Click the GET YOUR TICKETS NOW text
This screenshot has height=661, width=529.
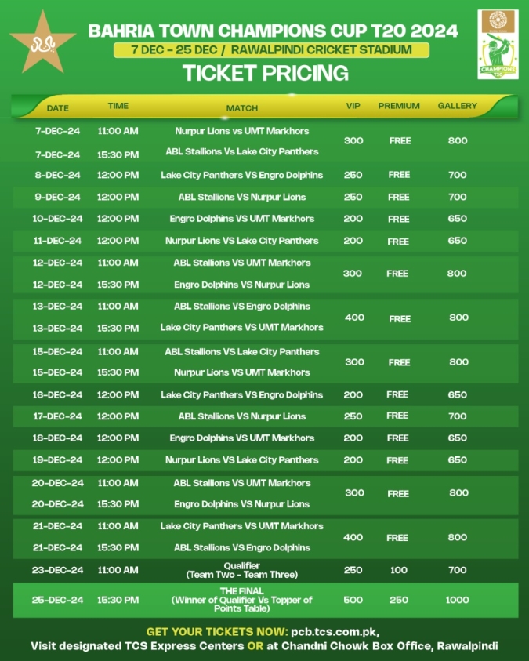click(x=217, y=631)
